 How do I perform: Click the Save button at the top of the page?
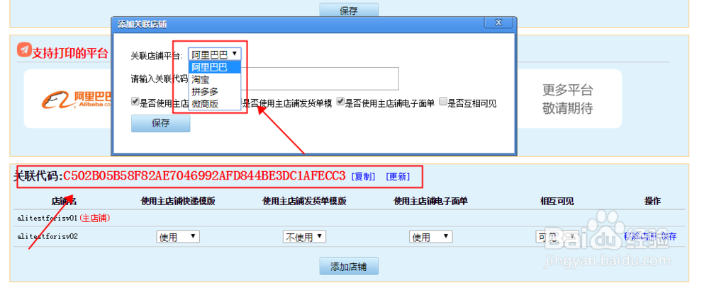pos(349,9)
